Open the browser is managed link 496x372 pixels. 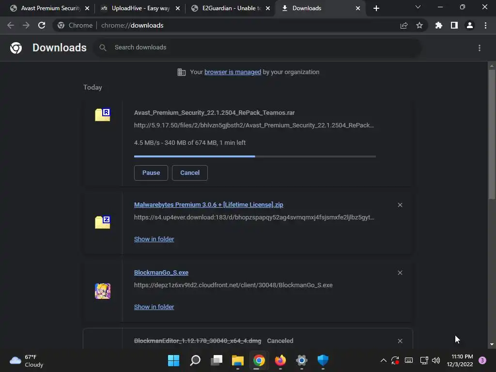click(x=233, y=72)
